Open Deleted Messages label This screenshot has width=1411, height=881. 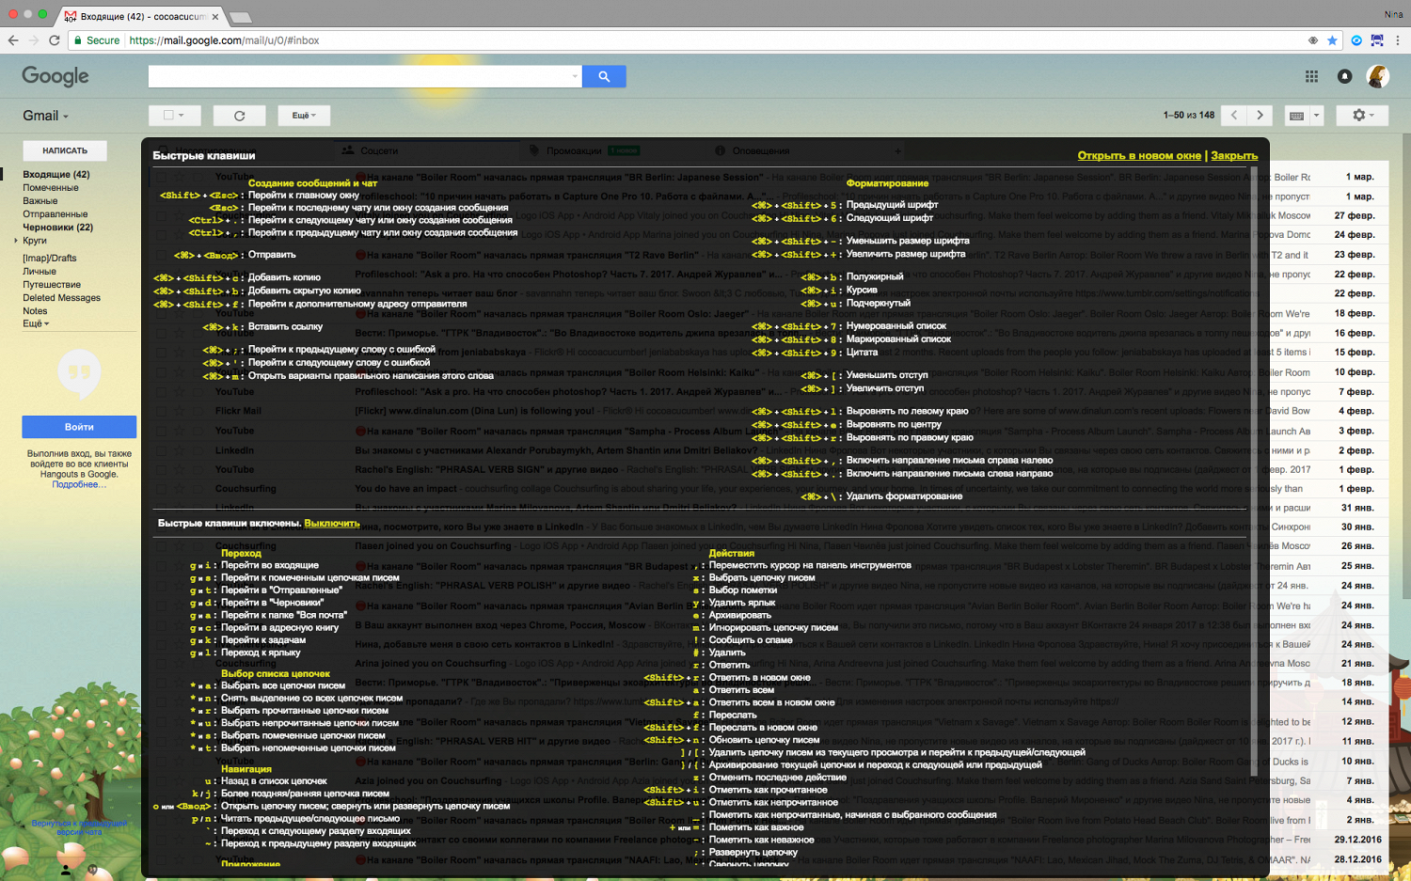pos(61,297)
